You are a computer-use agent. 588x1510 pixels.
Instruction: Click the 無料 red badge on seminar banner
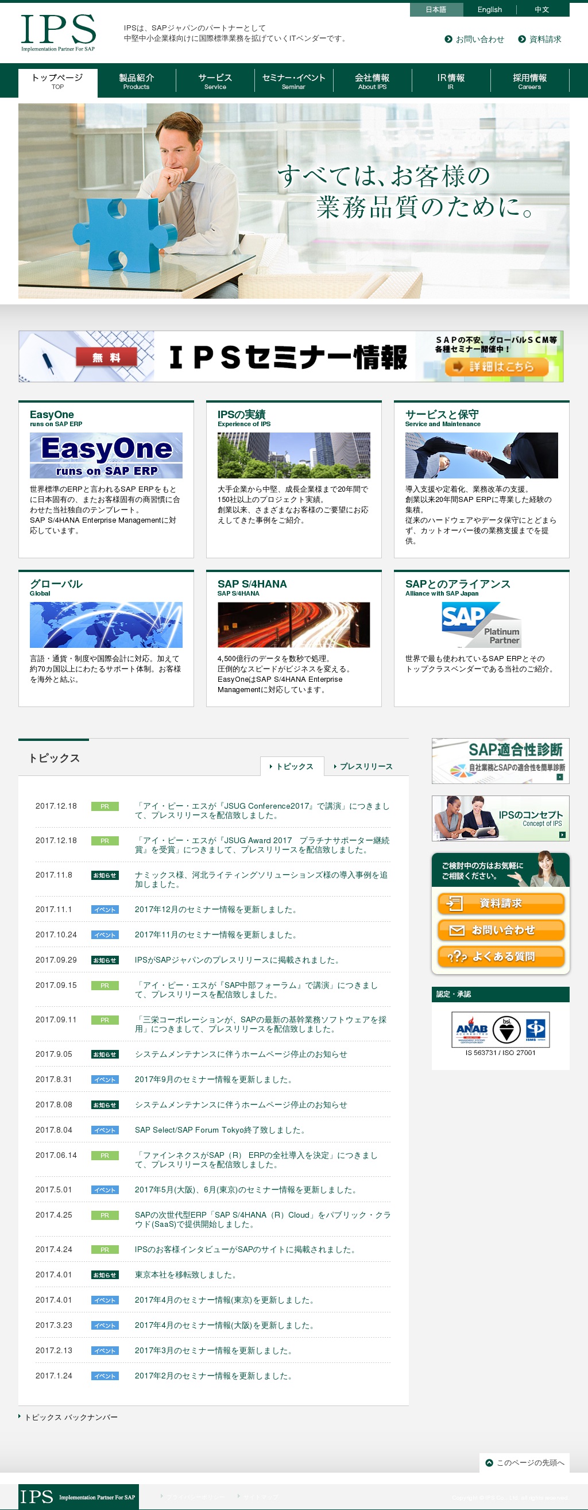click(x=106, y=357)
